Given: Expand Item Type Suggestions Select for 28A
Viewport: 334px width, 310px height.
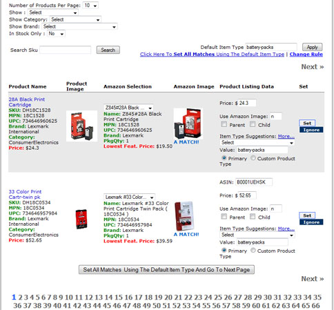Looking at the screenshot, I should point(257,143).
